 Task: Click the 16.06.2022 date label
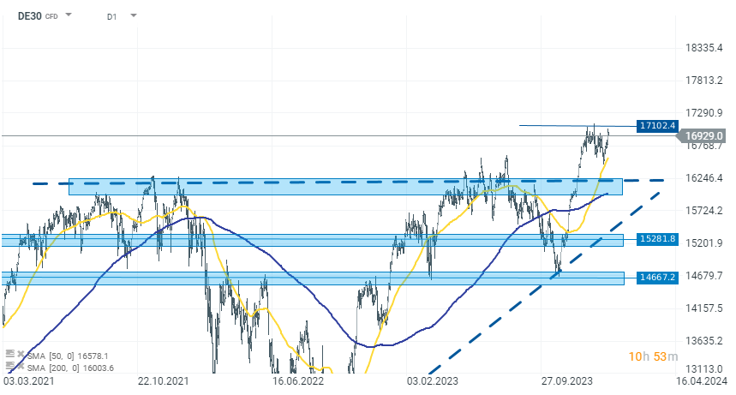click(298, 381)
